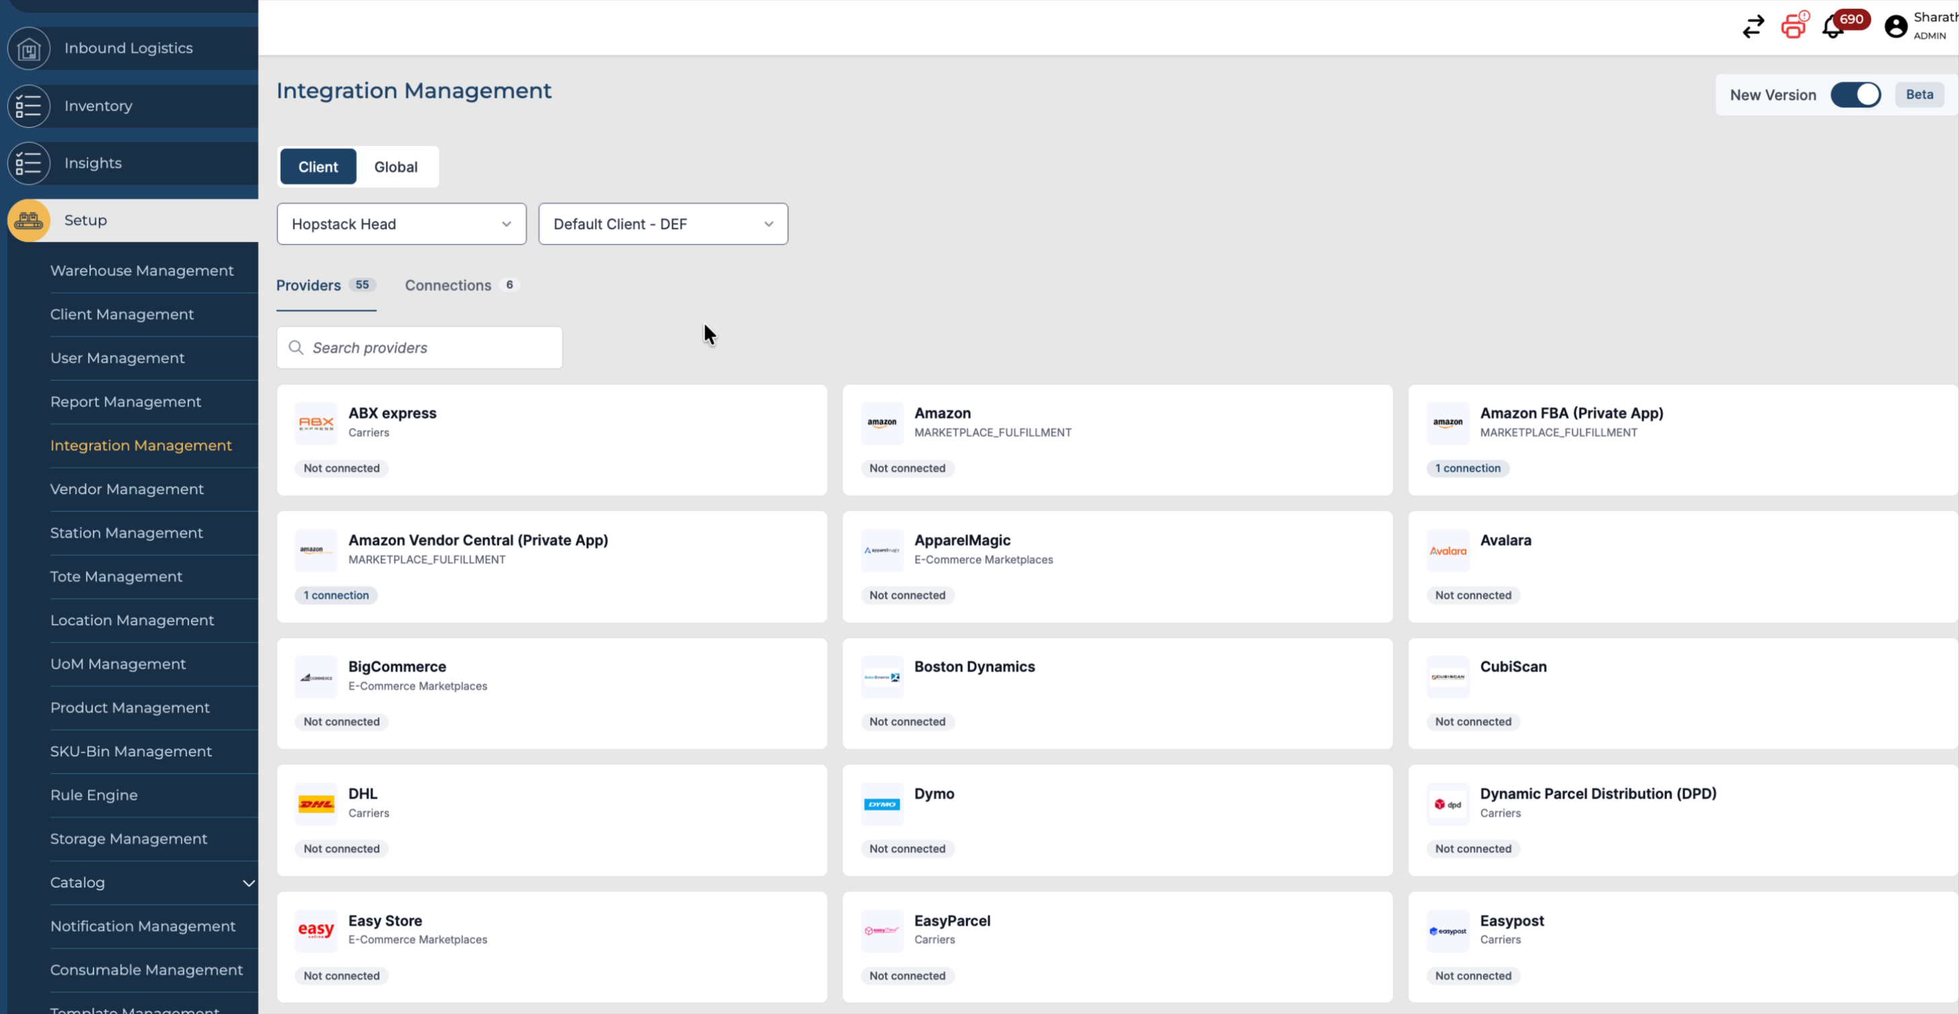Open SKU-Bin Management menu item
The image size is (1959, 1014).
pyautogui.click(x=131, y=752)
